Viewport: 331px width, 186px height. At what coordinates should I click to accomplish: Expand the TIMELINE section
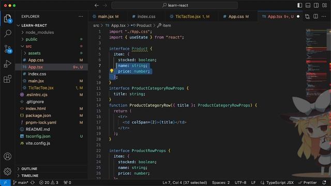tap(52, 176)
